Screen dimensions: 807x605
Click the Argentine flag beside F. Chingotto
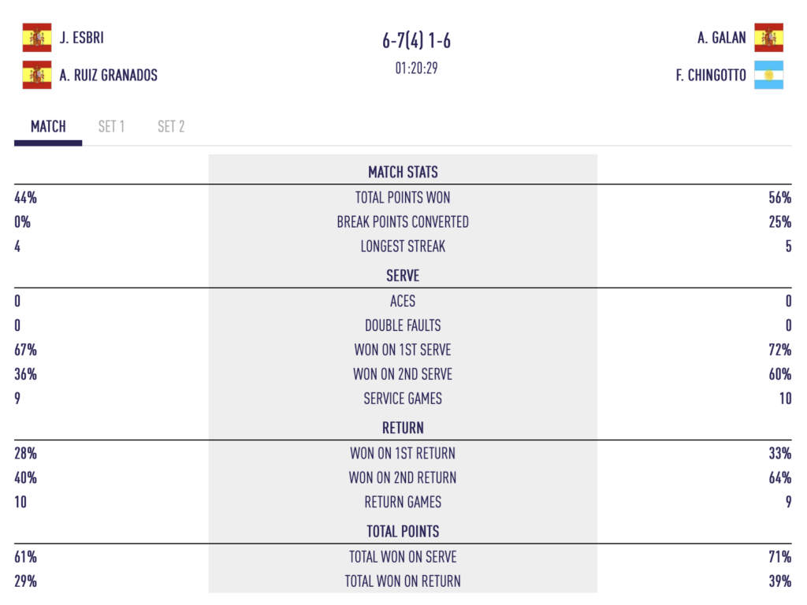(x=768, y=75)
